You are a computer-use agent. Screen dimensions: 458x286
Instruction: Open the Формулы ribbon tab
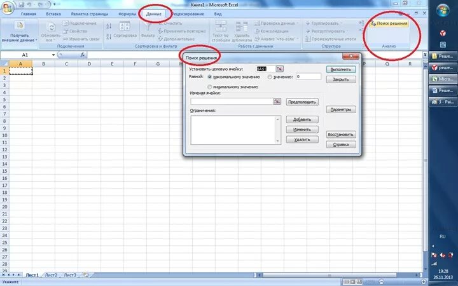click(127, 14)
